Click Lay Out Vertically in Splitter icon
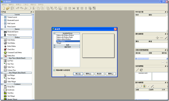 pos(78,8)
